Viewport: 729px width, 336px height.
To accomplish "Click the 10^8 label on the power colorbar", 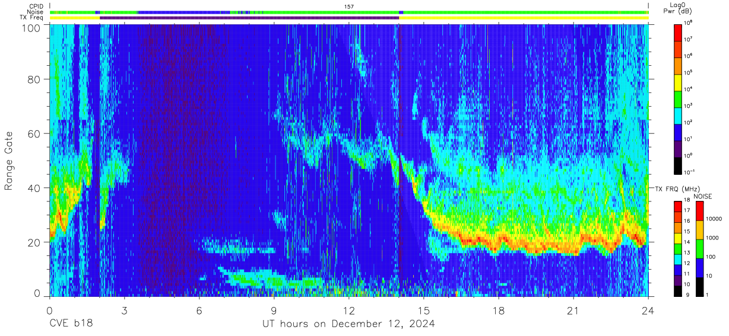I will (688, 23).
